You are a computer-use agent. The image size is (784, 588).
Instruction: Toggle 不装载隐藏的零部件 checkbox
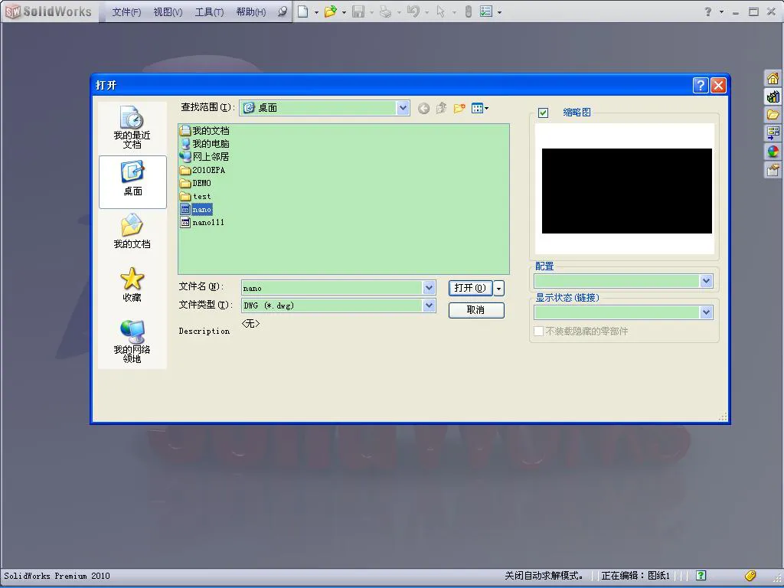click(538, 331)
